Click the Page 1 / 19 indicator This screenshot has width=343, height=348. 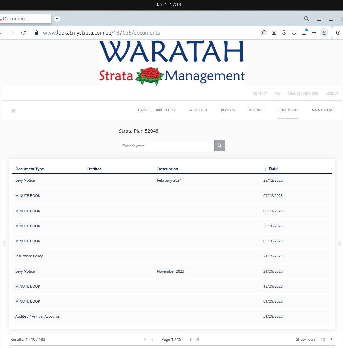pyautogui.click(x=171, y=339)
